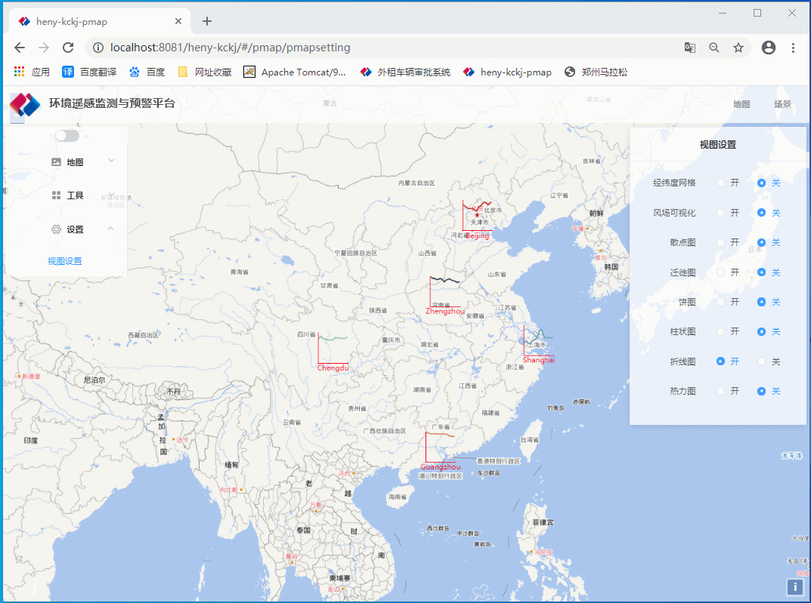This screenshot has width=811, height=603.
Task: Turn on 热力图 with 开
Action: click(x=728, y=392)
